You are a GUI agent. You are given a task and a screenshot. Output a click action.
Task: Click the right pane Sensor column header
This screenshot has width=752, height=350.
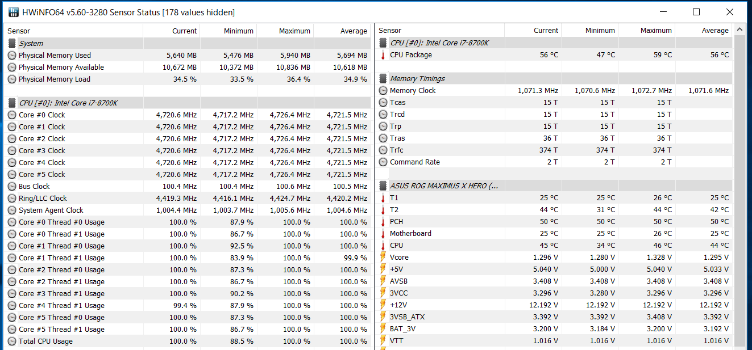click(440, 30)
